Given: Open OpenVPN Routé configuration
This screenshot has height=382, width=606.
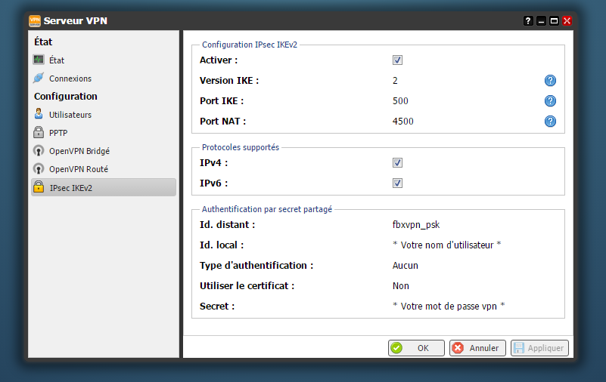Looking at the screenshot, I should 78,169.
